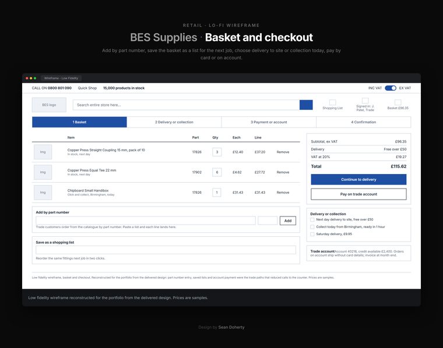Click the yellow minimize window dot
Screen dimensions: 443x348
[x=31, y=78]
